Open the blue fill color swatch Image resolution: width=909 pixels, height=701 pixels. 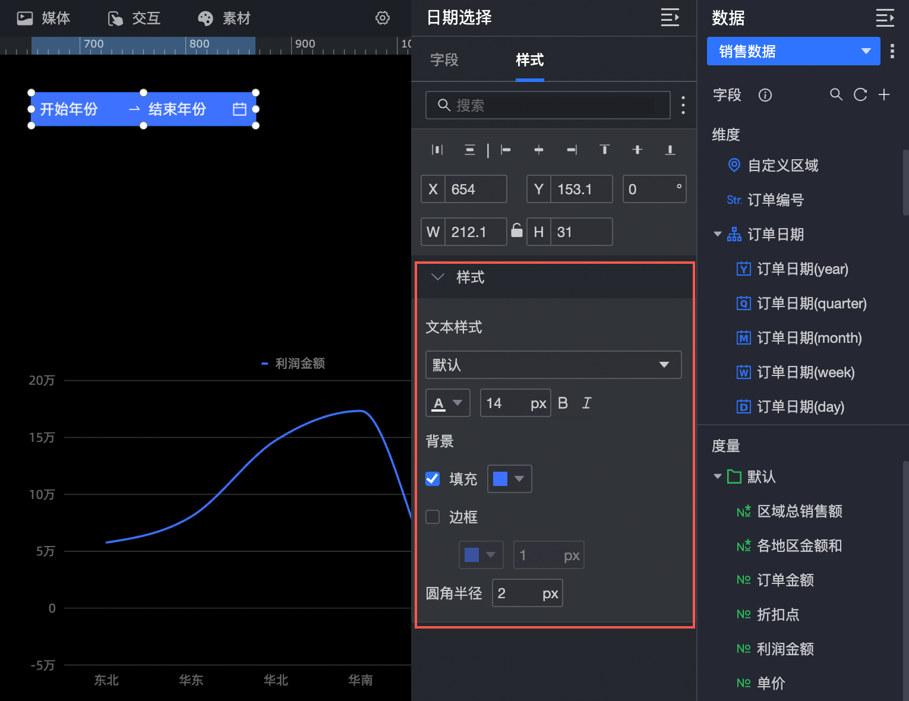[x=509, y=479]
